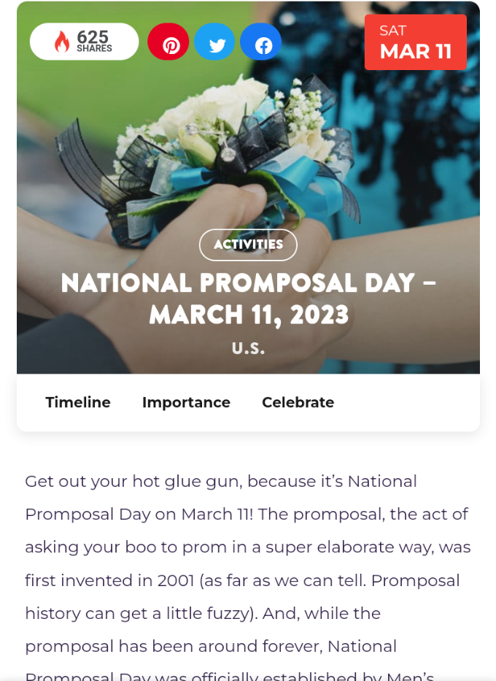
Task: Click the 625 share count number
Action: (x=93, y=36)
